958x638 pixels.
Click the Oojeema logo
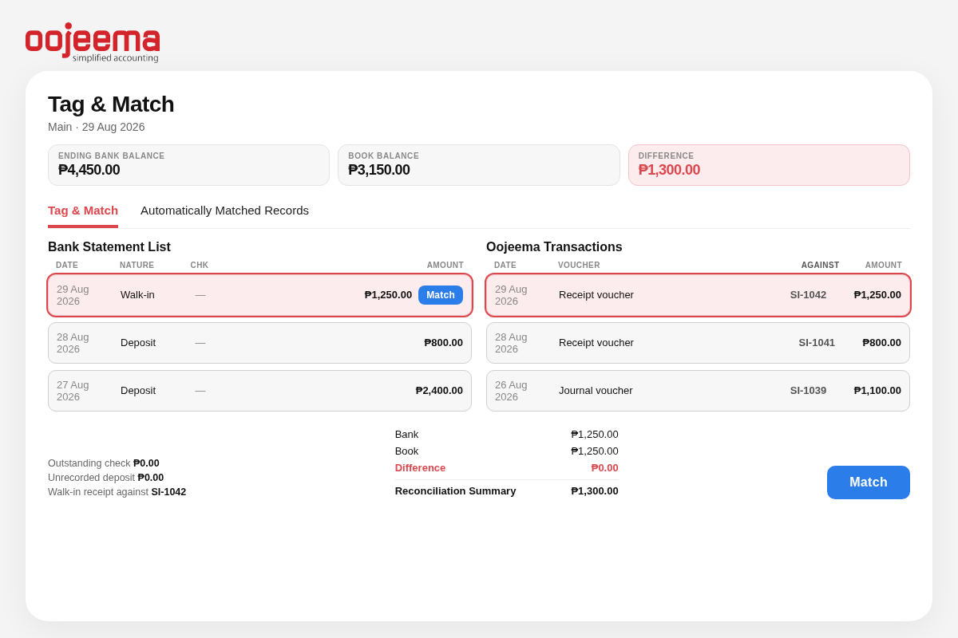(93, 42)
